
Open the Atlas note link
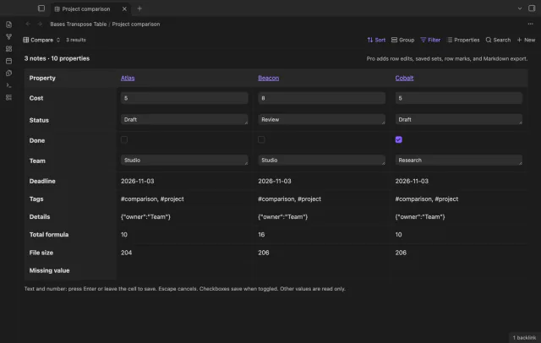point(128,78)
